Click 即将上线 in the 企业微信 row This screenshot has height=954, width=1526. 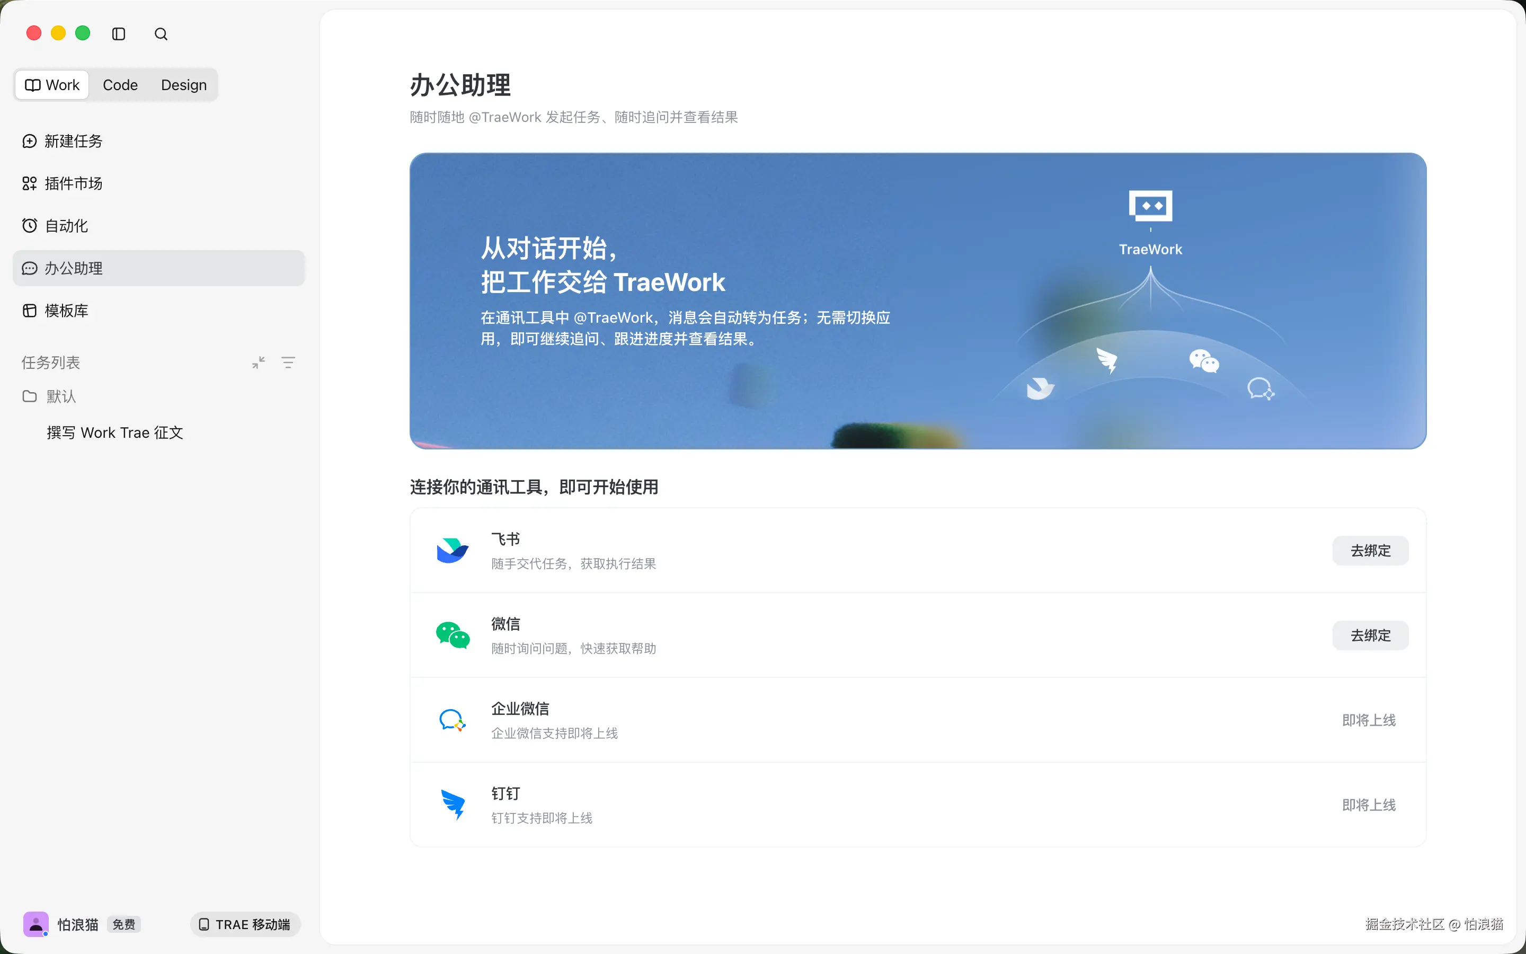pos(1369,720)
